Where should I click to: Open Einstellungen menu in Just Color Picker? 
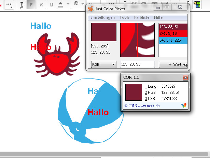102,17
